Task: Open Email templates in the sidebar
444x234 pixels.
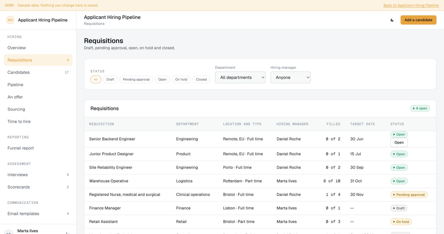Action: pos(38,214)
